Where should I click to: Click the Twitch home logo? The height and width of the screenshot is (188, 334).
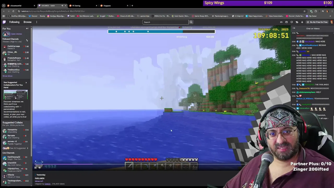tap(4, 22)
